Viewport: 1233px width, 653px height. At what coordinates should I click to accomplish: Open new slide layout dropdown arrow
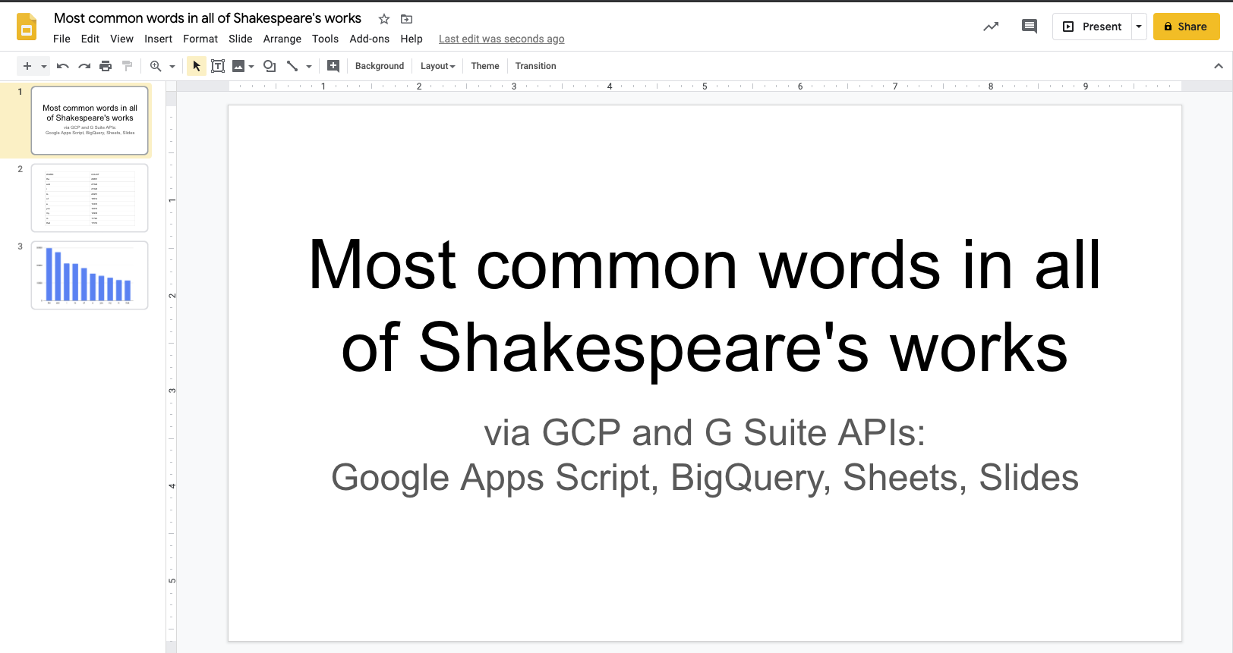pyautogui.click(x=44, y=67)
